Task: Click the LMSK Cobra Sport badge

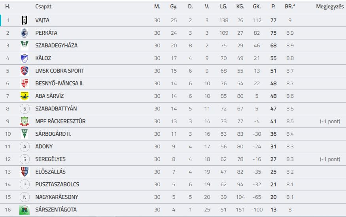Action: click(25, 71)
